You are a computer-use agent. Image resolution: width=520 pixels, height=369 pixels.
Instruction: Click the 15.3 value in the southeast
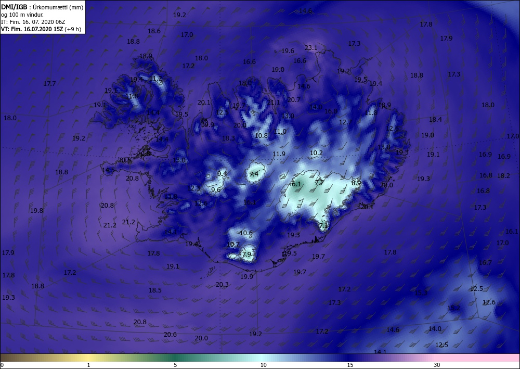click(x=421, y=293)
